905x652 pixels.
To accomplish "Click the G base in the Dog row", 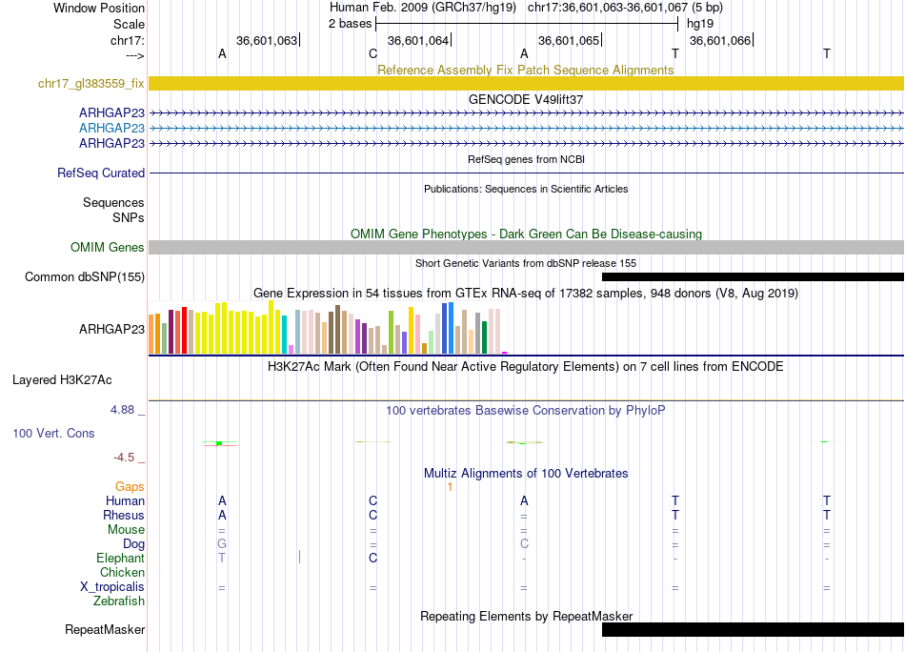I will tap(222, 544).
